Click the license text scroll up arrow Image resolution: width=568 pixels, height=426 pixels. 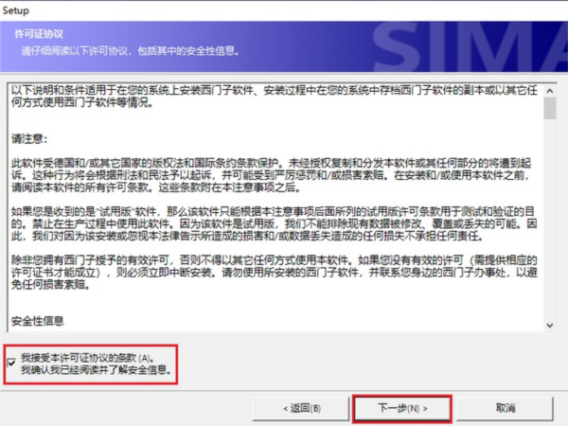pos(549,91)
